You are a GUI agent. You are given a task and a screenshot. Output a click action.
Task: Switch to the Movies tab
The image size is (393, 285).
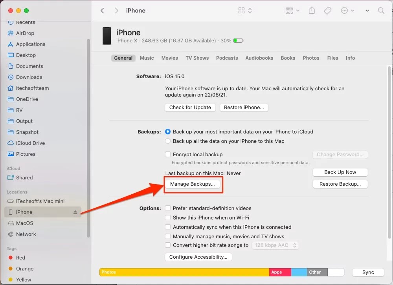coord(170,58)
